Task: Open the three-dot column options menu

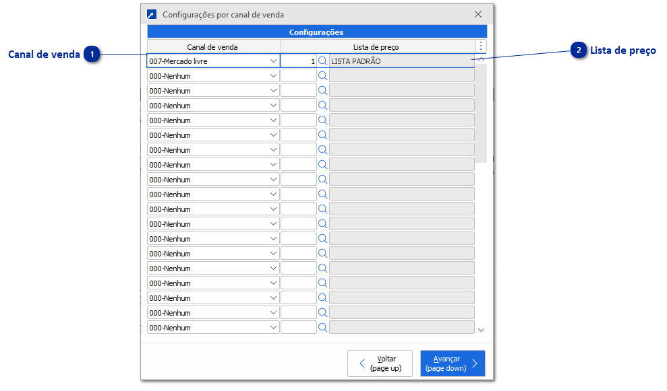Action: [480, 46]
